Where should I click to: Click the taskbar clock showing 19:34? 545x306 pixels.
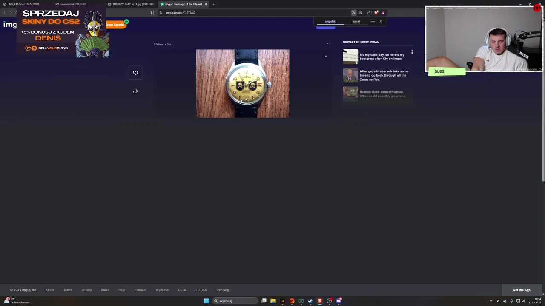point(535,301)
